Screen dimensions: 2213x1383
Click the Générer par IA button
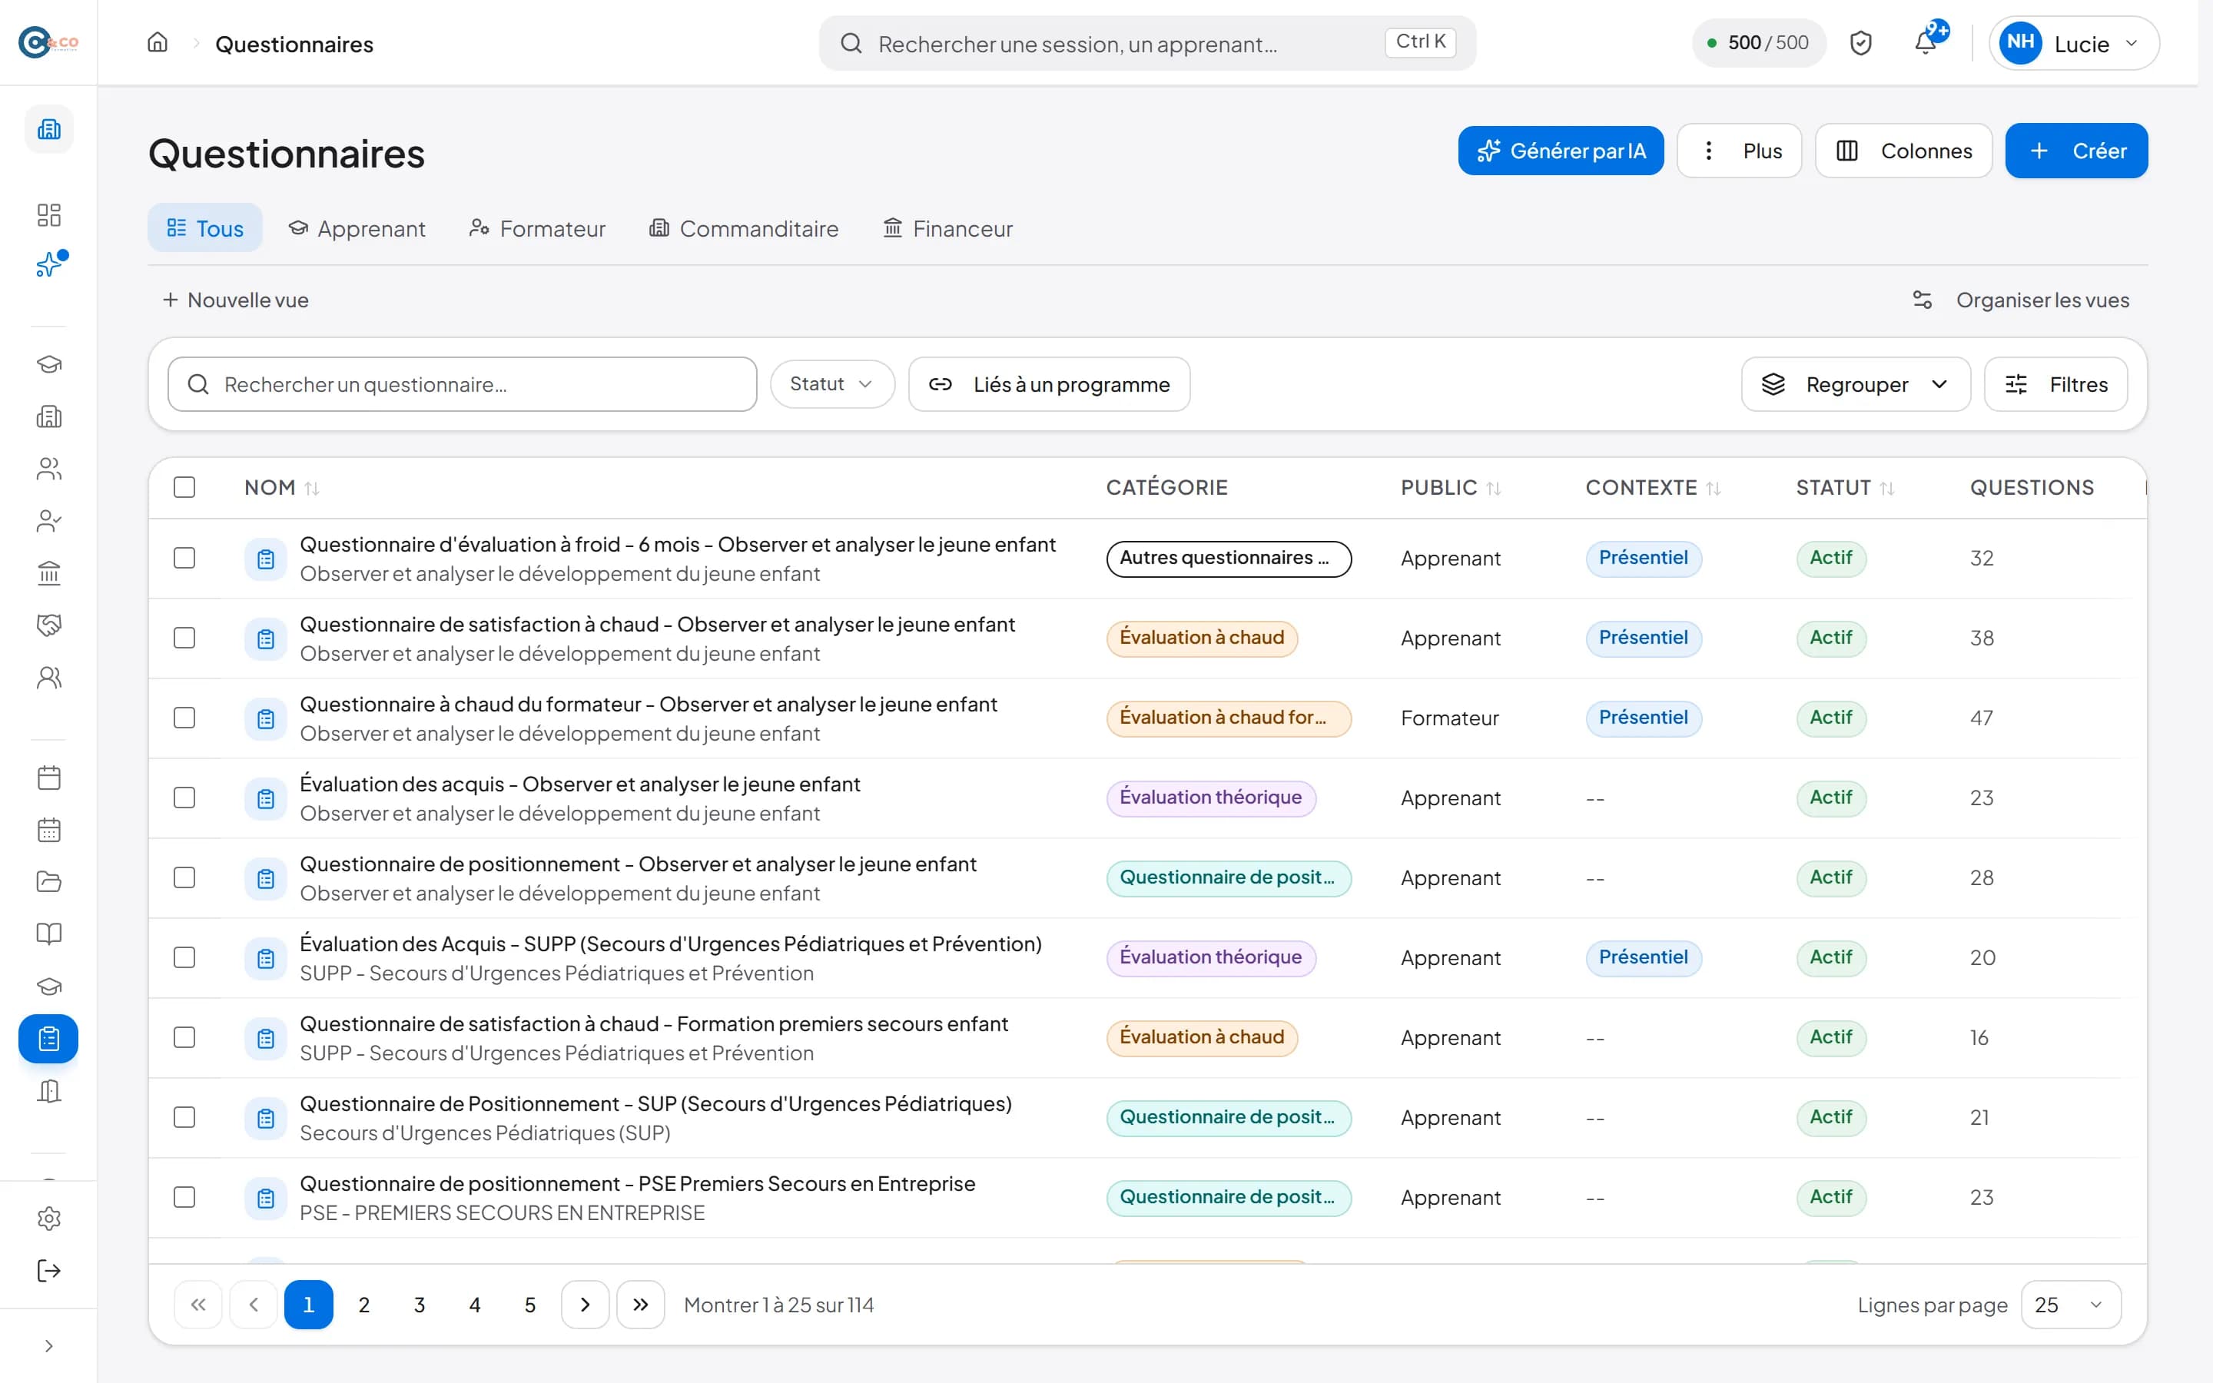pyautogui.click(x=1561, y=151)
